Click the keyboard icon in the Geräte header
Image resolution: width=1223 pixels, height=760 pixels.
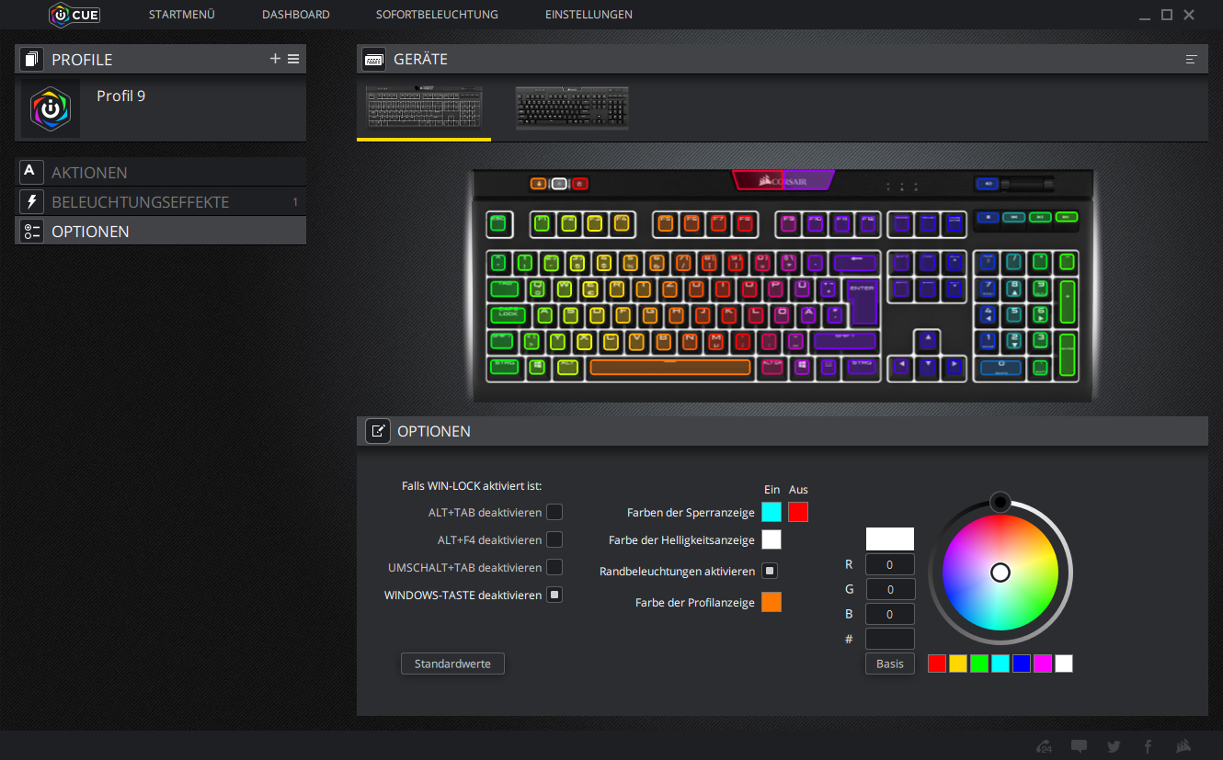pos(373,58)
